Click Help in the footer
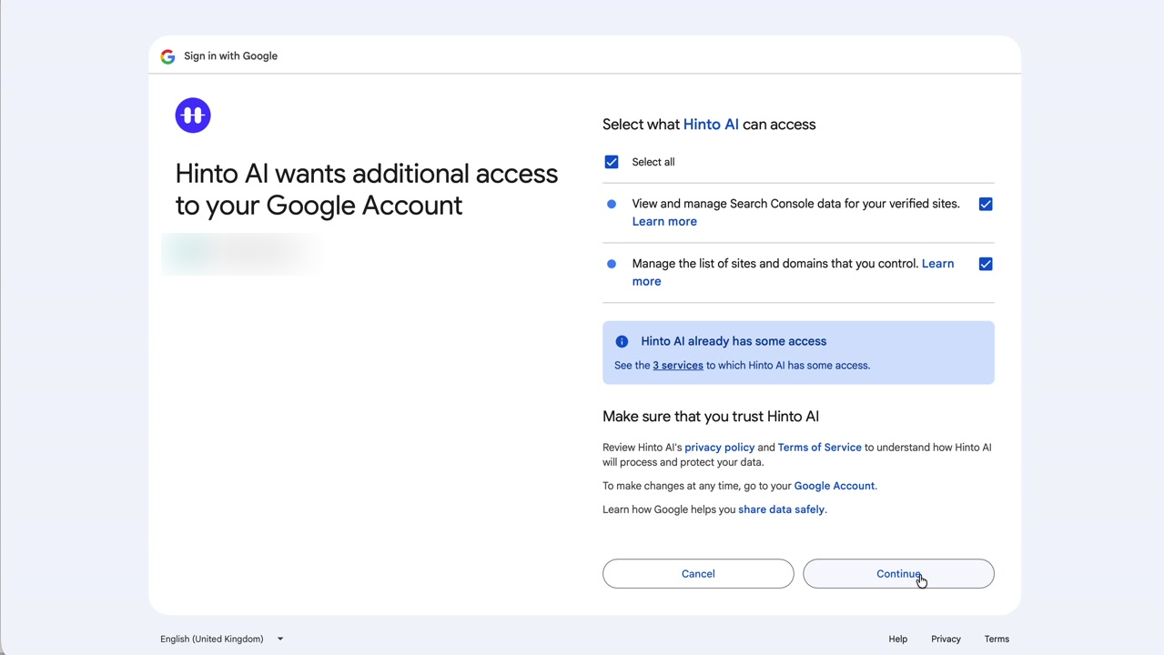1164x655 pixels. [x=897, y=639]
